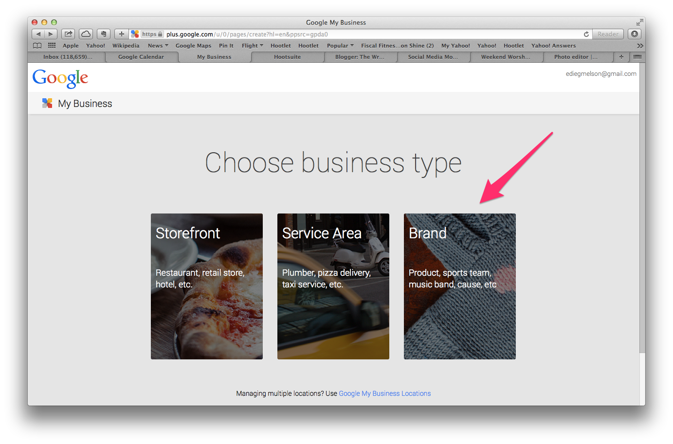This screenshot has width=673, height=444.
Task: Click the Google logo
Action: pyautogui.click(x=60, y=78)
